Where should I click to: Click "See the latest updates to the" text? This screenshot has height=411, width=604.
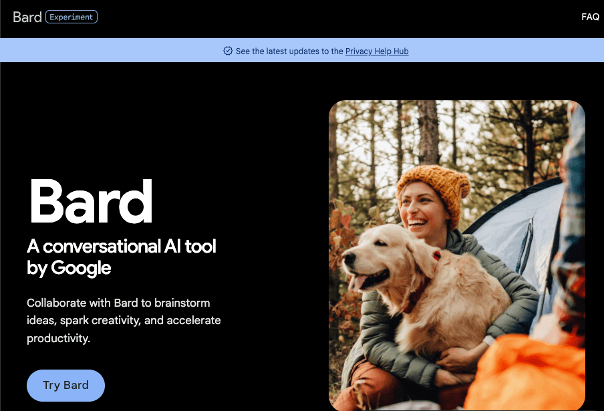(x=289, y=51)
